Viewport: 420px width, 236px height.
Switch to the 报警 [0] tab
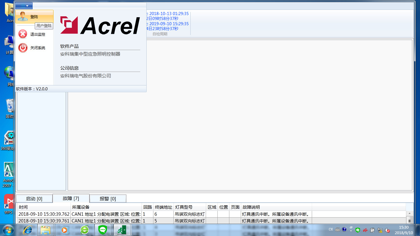click(108, 199)
